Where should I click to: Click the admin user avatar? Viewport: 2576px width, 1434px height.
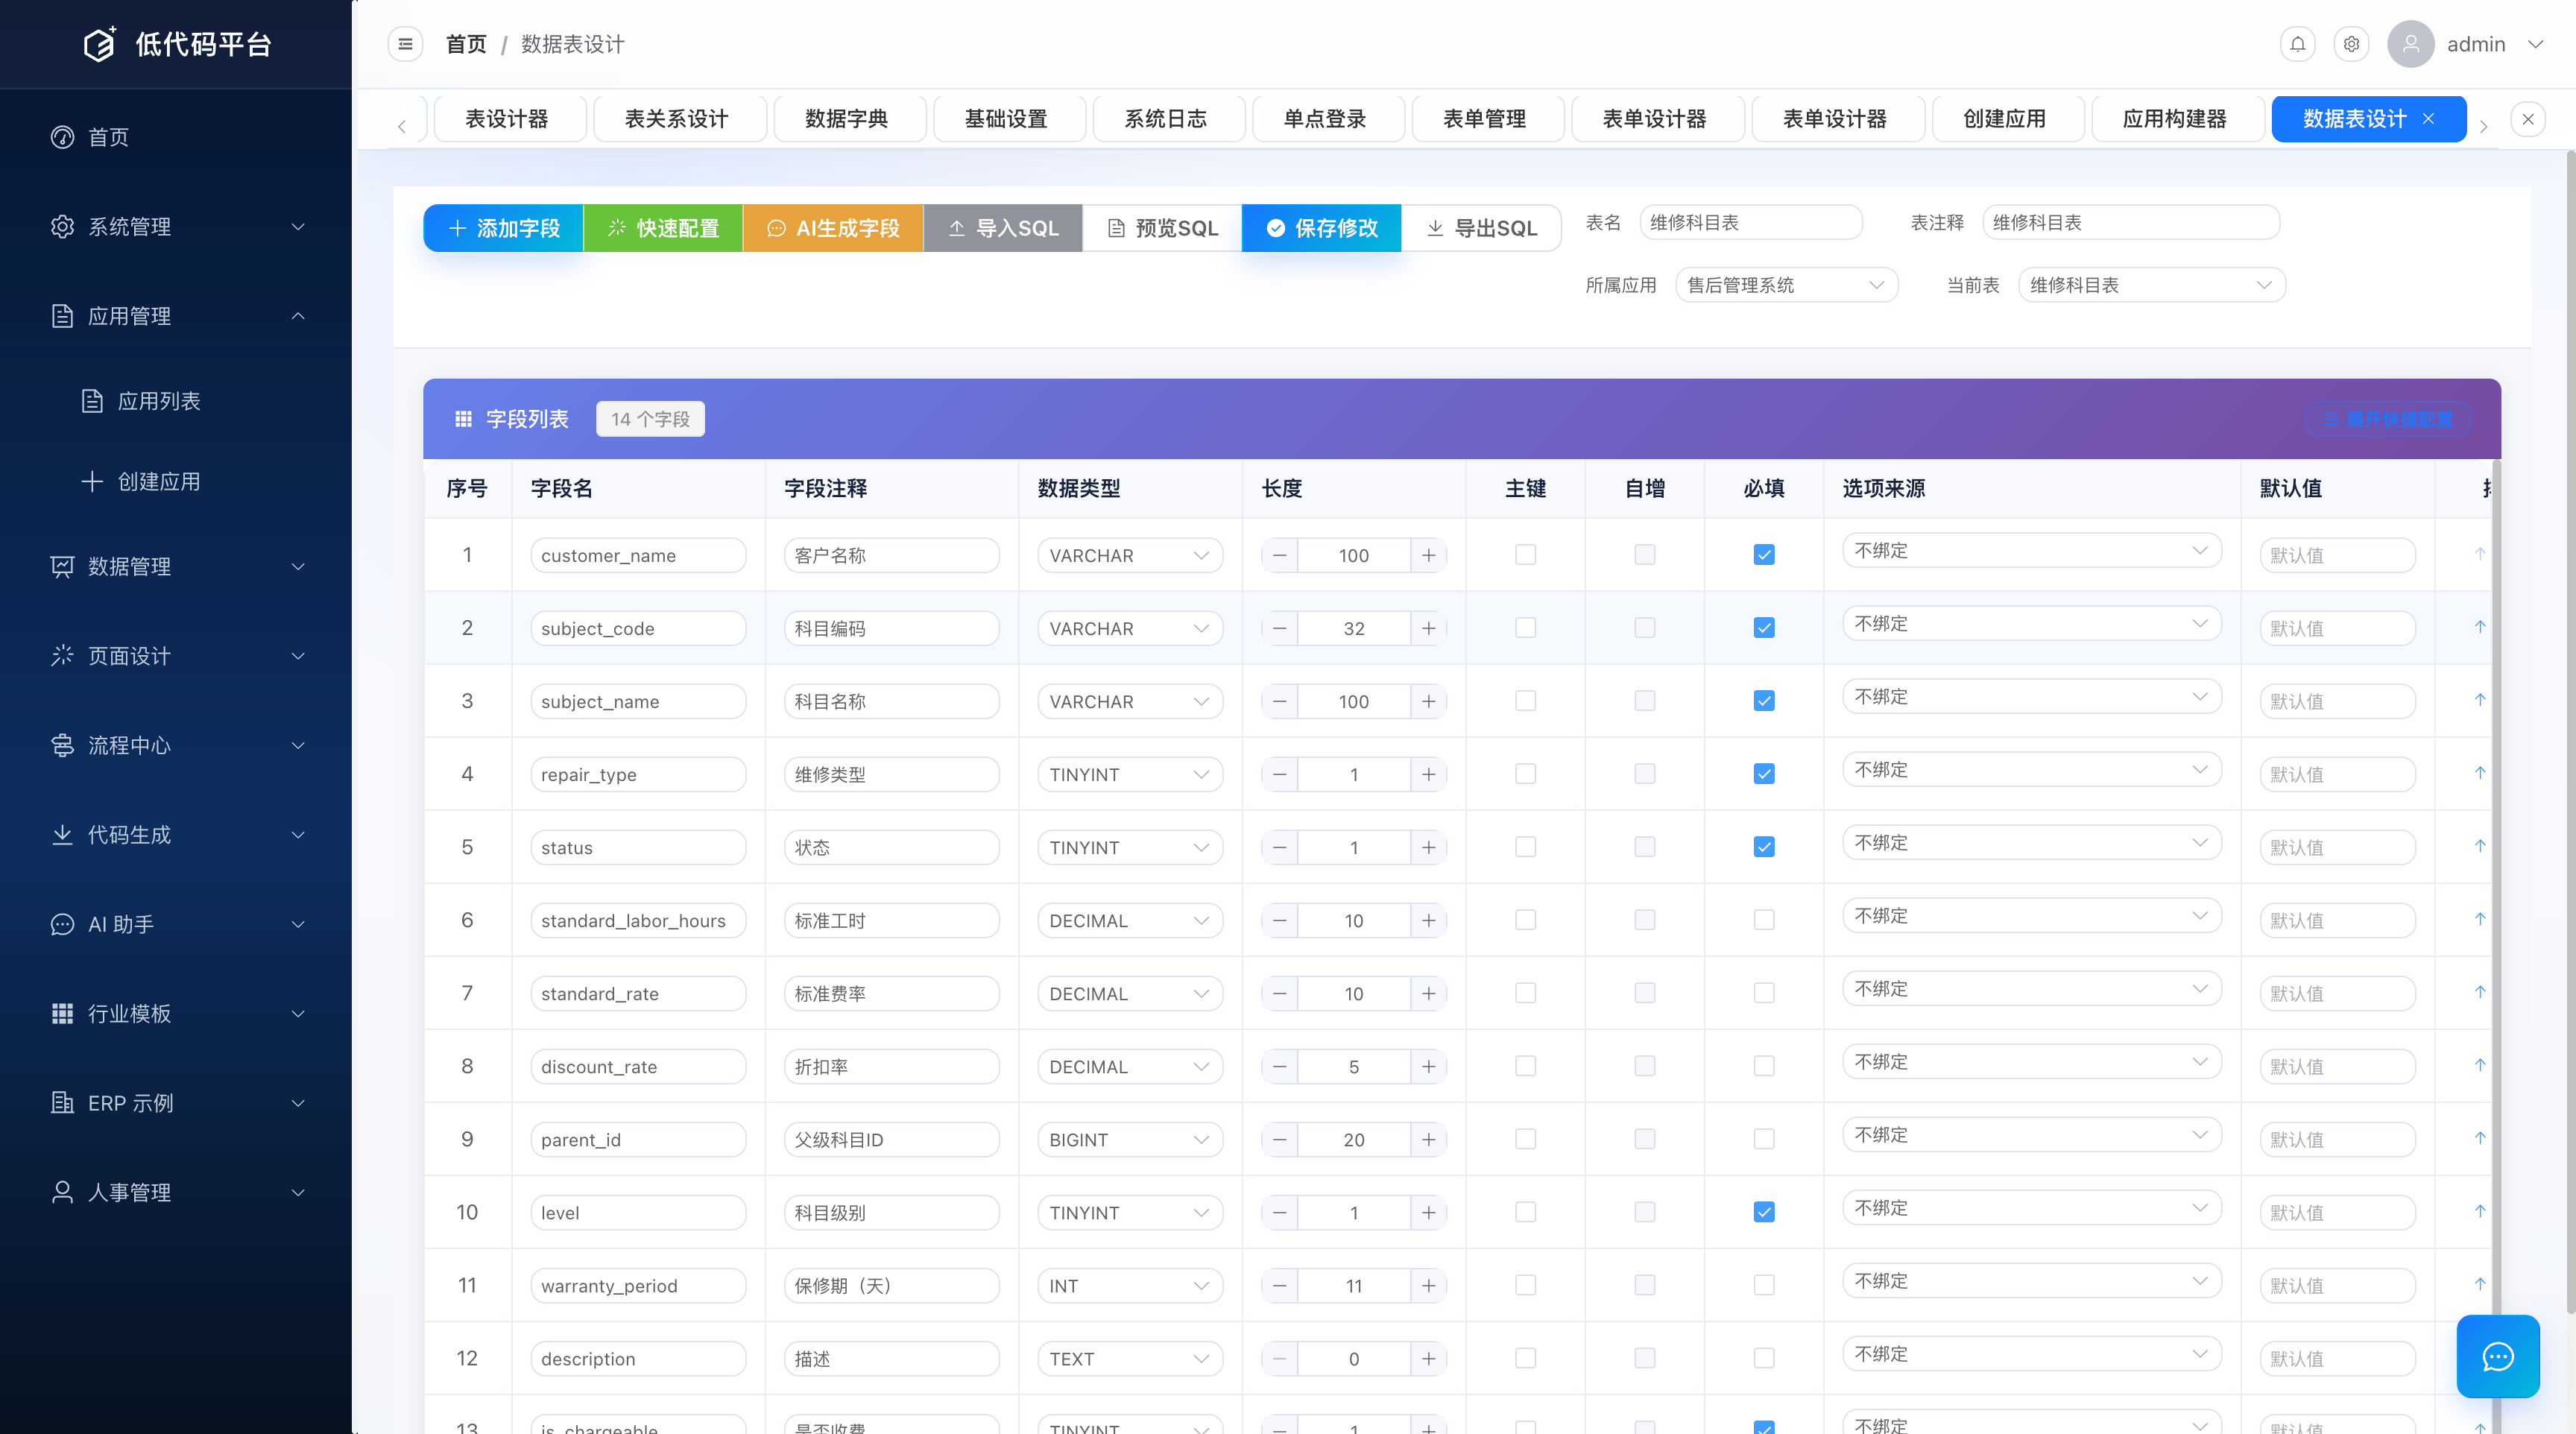2410,44
